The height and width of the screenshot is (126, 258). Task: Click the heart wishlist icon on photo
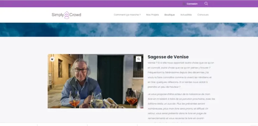coord(52,59)
